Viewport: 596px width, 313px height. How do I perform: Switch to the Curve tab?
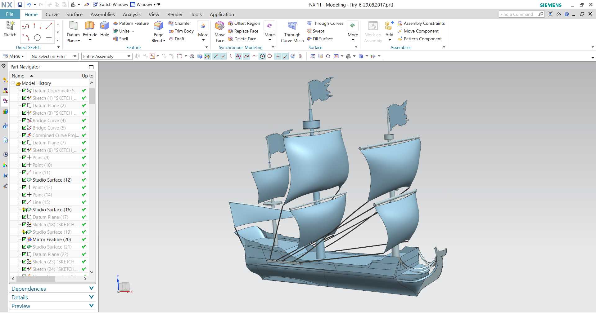[52, 14]
